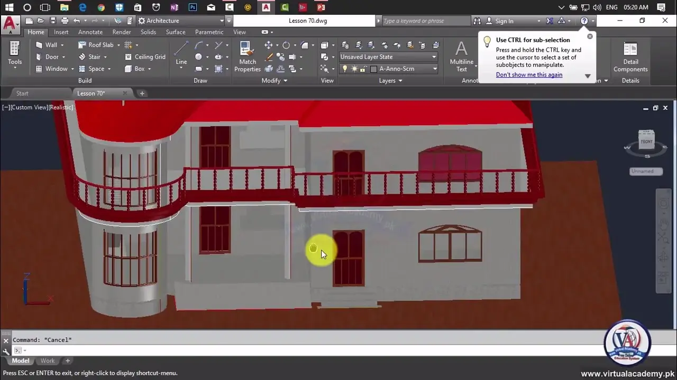Toggle layer freeze sun icon

click(354, 69)
